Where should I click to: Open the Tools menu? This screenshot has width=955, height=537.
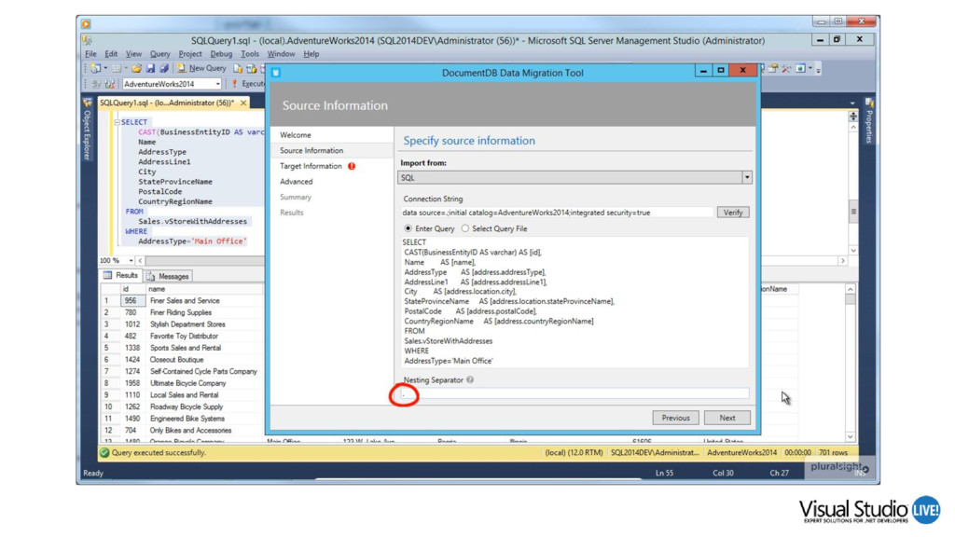(x=250, y=54)
